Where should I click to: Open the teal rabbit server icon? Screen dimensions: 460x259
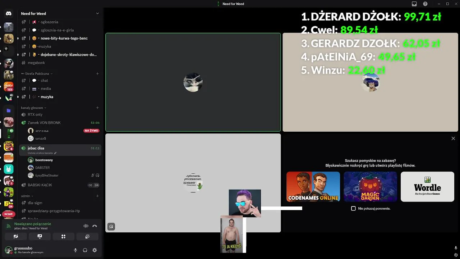(x=9, y=169)
